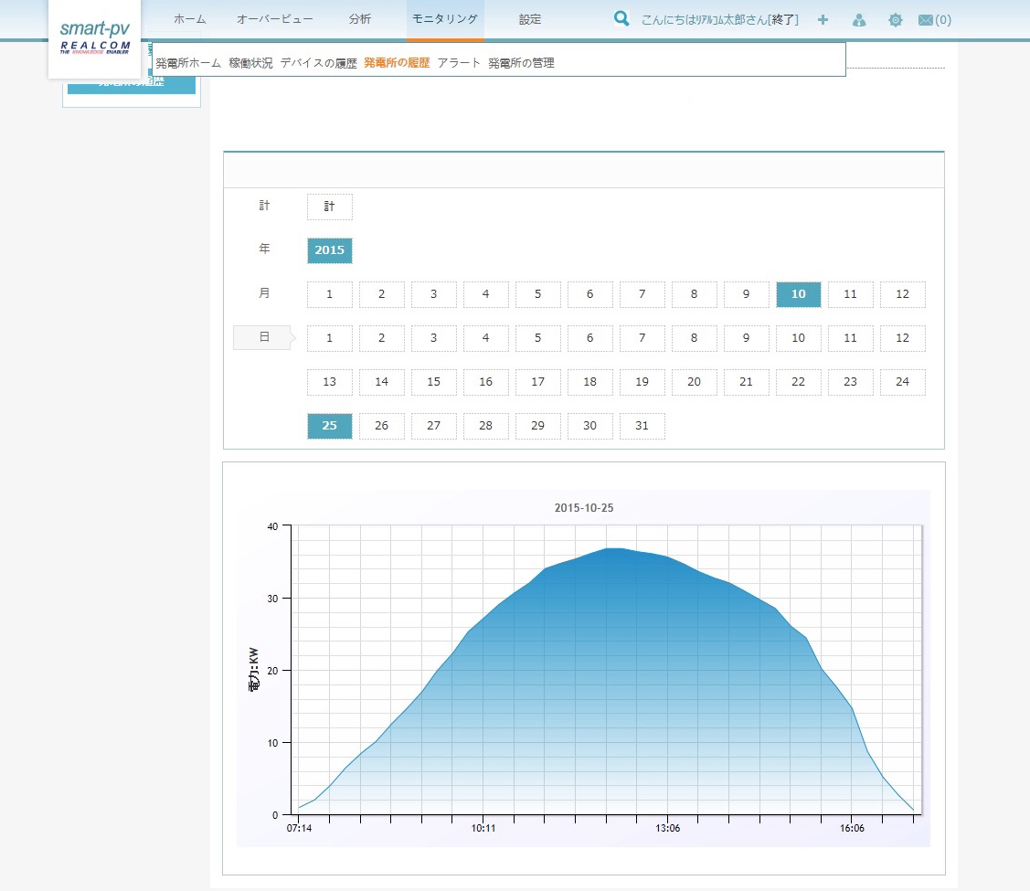Select month 7

[642, 294]
